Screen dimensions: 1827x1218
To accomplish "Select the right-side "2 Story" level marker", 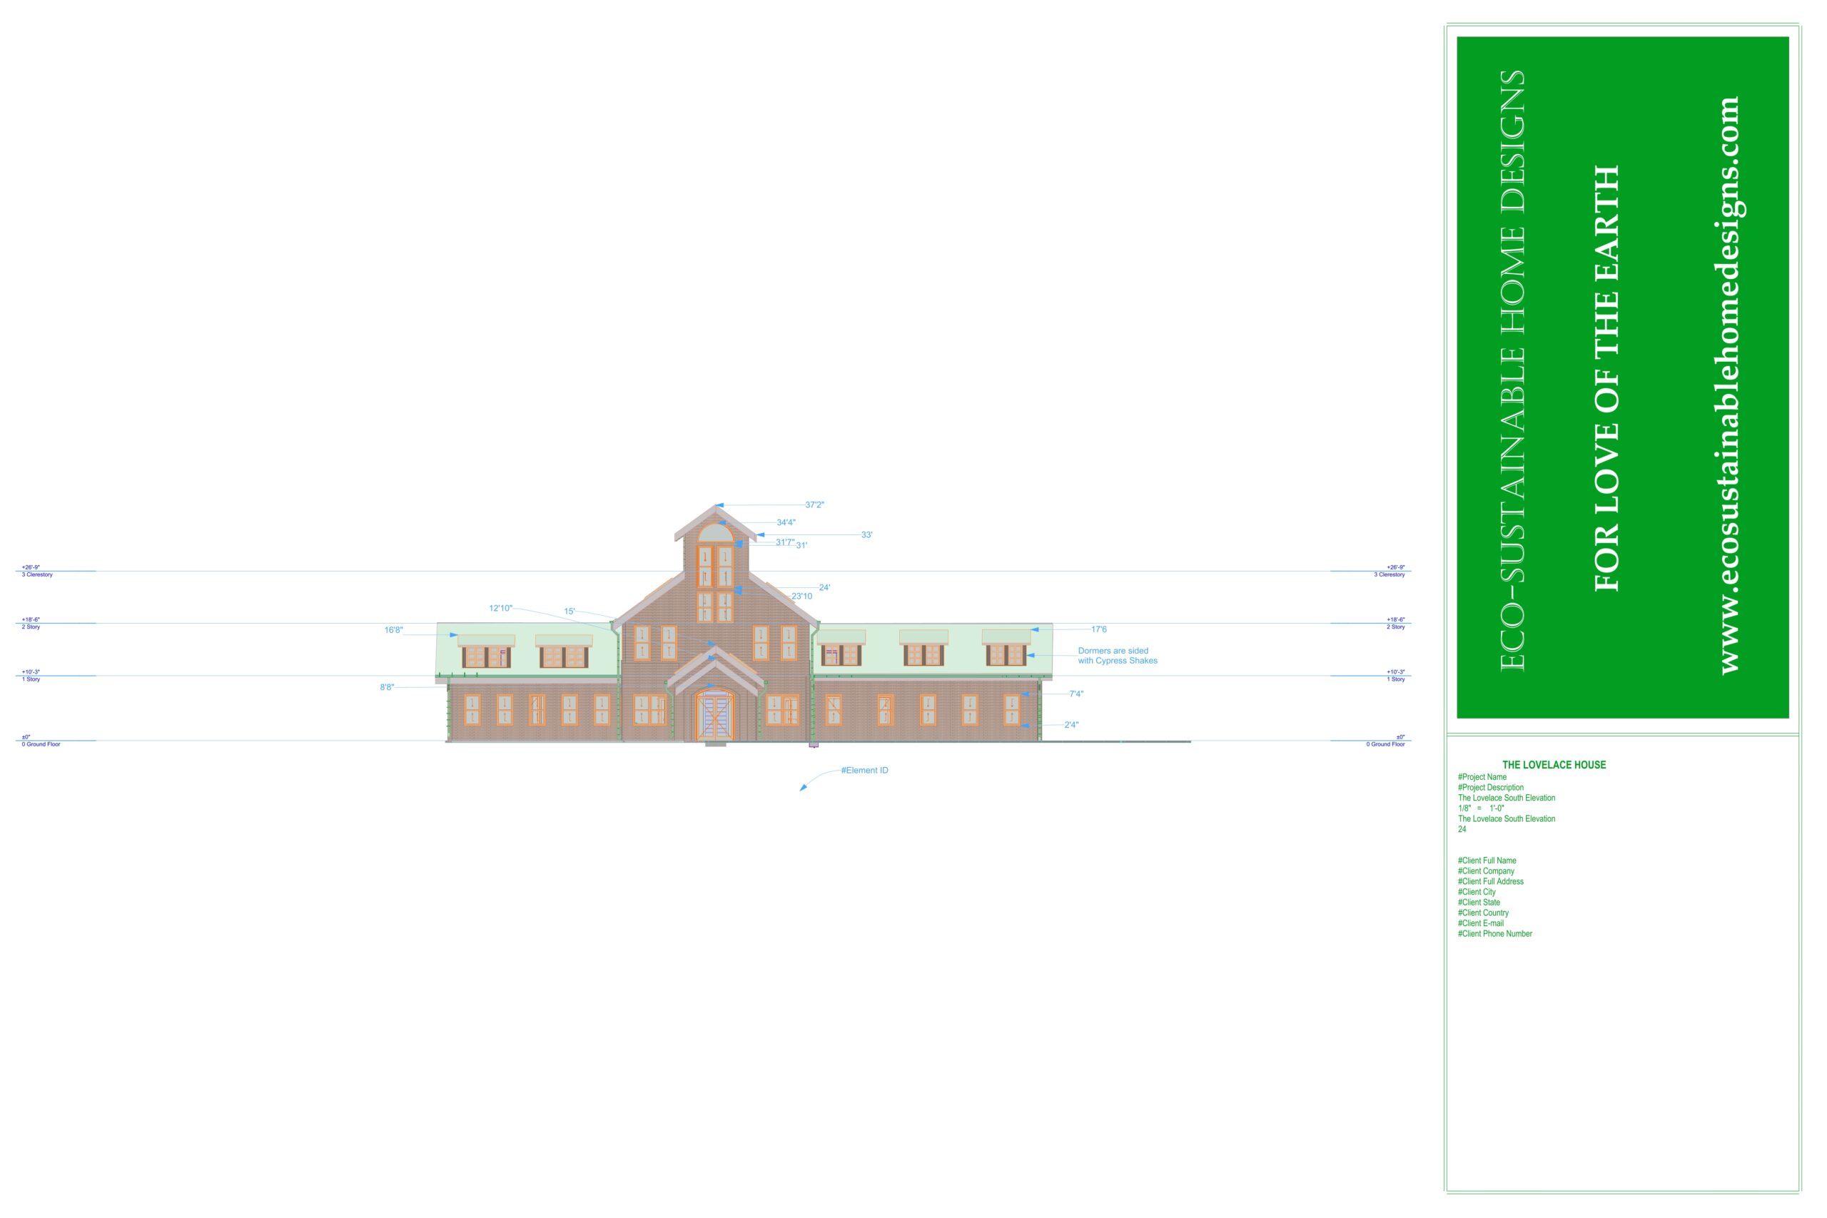I will [1396, 627].
